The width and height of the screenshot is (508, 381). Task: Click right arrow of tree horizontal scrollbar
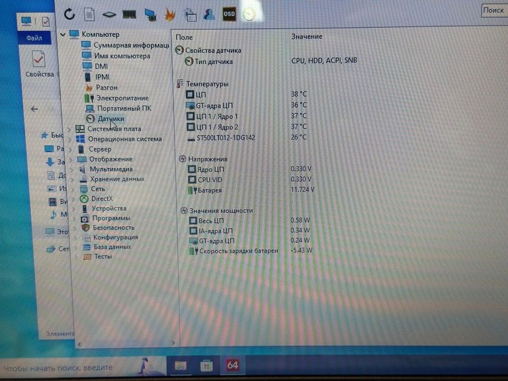click(x=173, y=343)
